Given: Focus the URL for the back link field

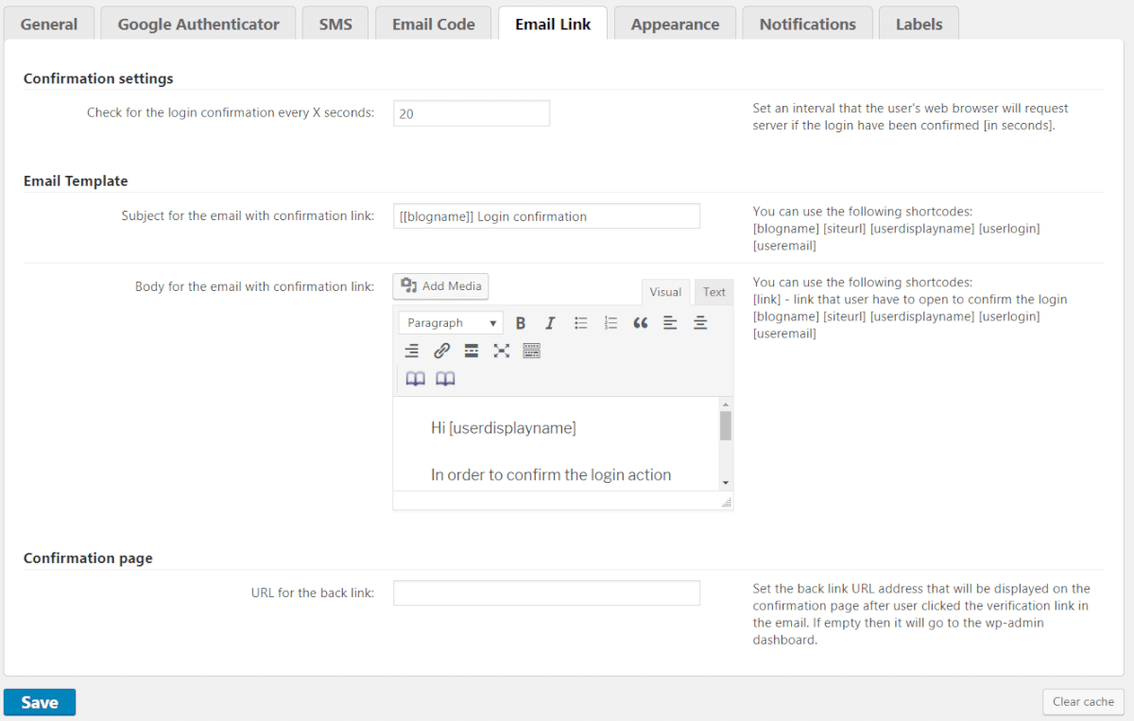Looking at the screenshot, I should [546, 593].
